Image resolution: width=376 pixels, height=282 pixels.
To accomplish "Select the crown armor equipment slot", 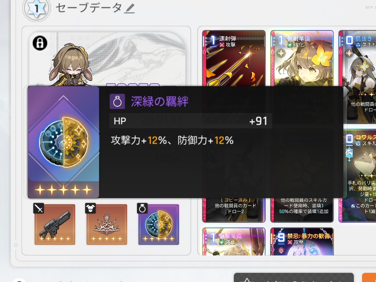I will pos(107,225).
